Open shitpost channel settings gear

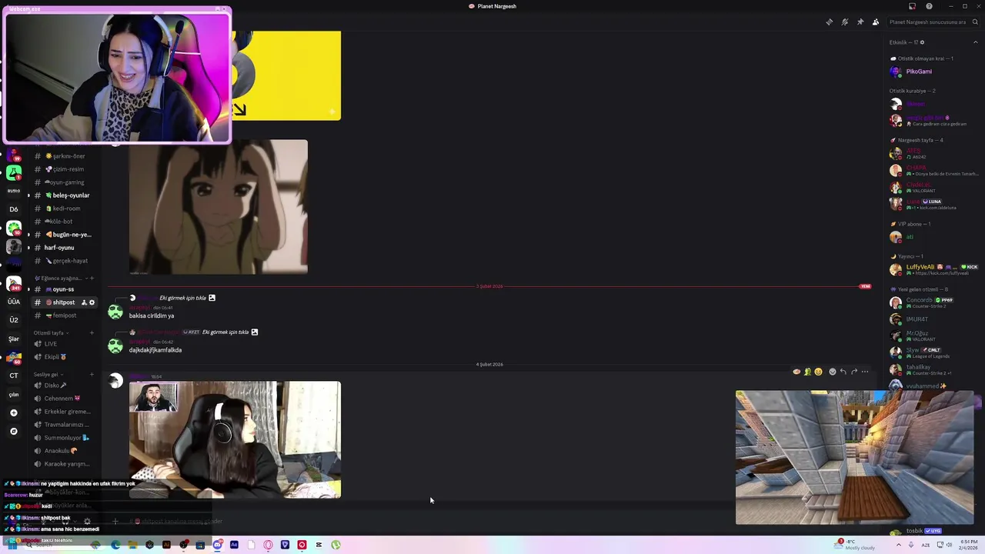point(92,302)
